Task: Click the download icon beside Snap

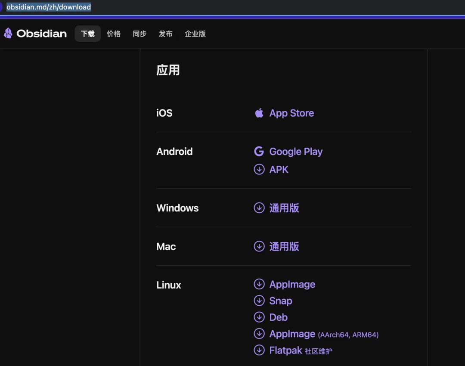Action: [259, 301]
